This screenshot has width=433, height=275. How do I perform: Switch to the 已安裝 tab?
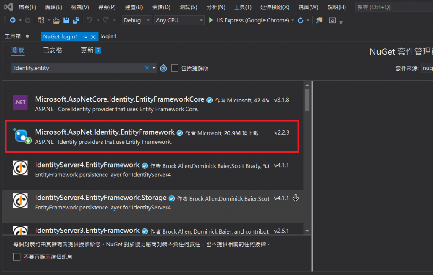coord(52,51)
